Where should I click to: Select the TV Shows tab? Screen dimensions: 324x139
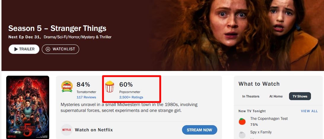pyautogui.click(x=300, y=96)
